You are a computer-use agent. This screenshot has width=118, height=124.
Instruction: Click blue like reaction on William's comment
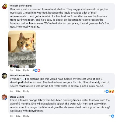click(36, 70)
